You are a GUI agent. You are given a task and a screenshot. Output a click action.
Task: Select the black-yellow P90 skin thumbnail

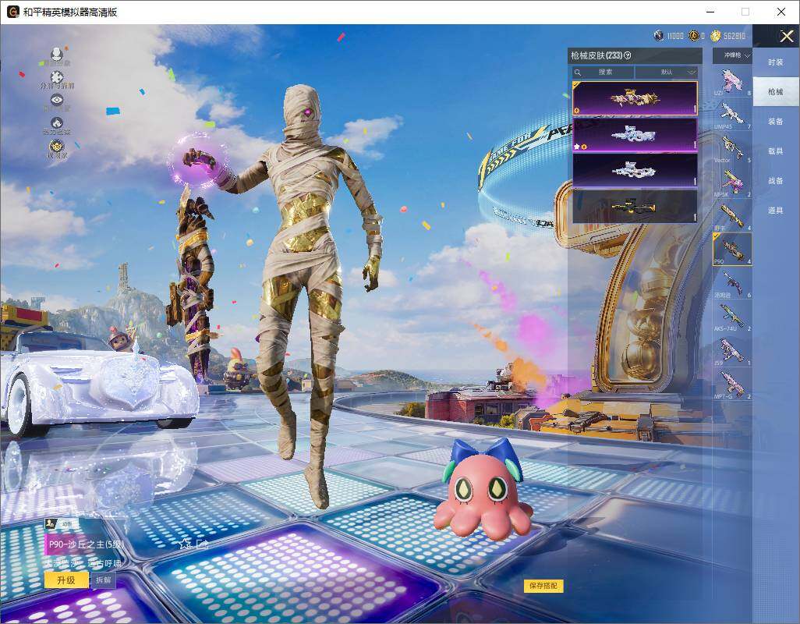635,207
